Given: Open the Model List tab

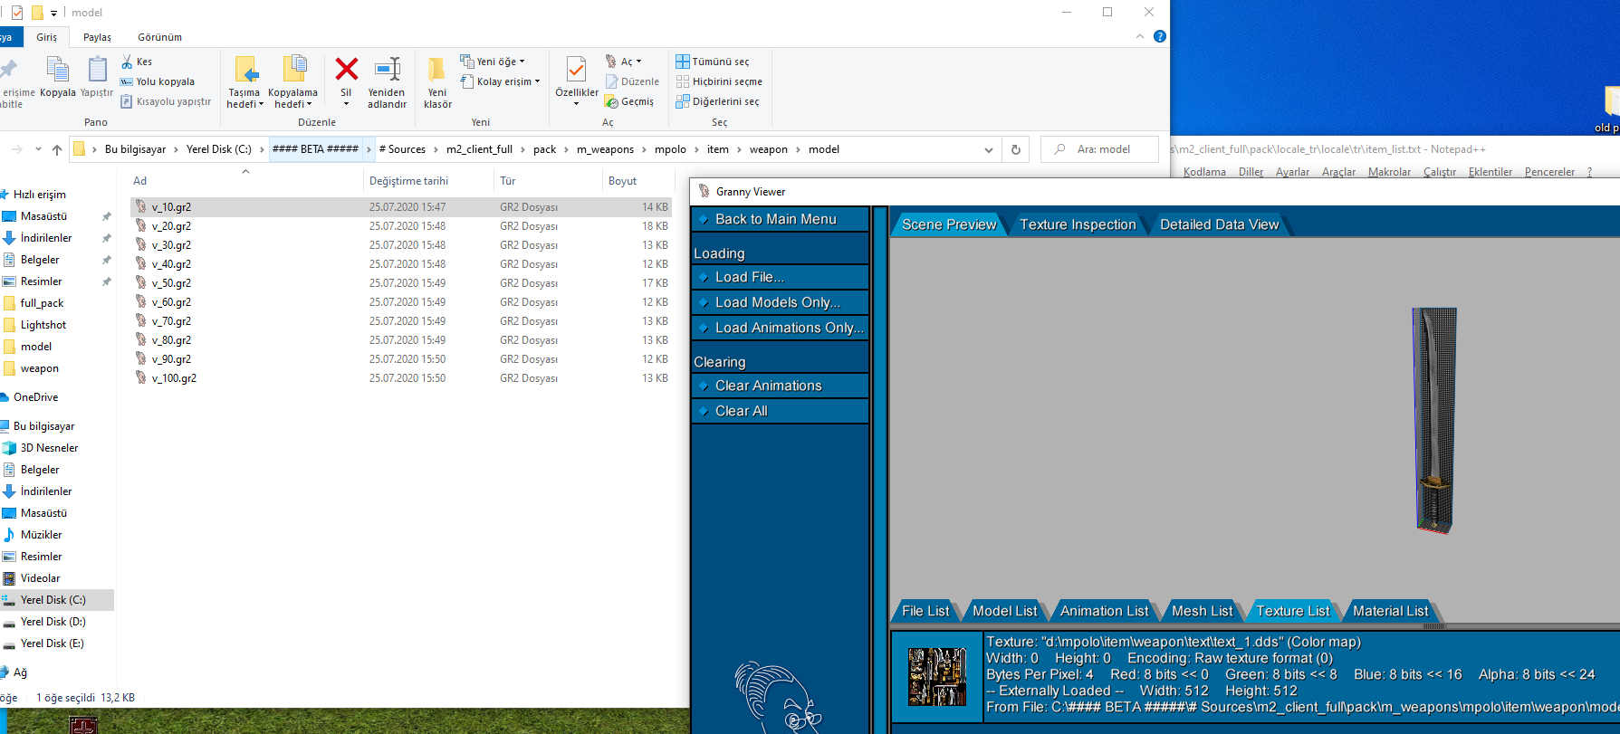Looking at the screenshot, I should pyautogui.click(x=1004, y=611).
